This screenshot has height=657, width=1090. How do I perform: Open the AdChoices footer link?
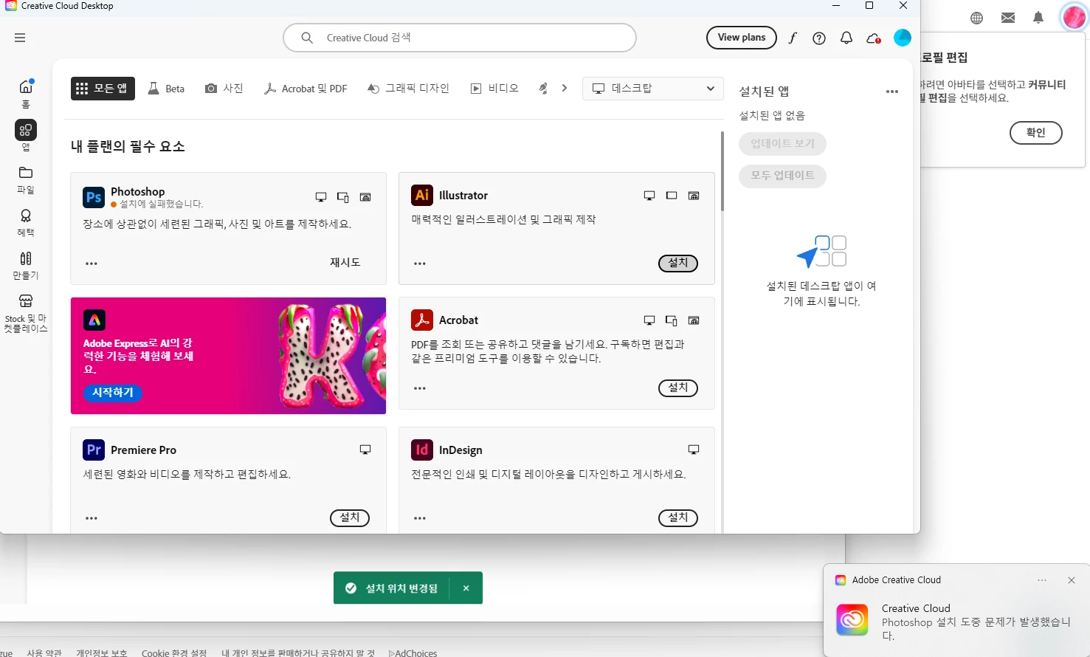413,653
